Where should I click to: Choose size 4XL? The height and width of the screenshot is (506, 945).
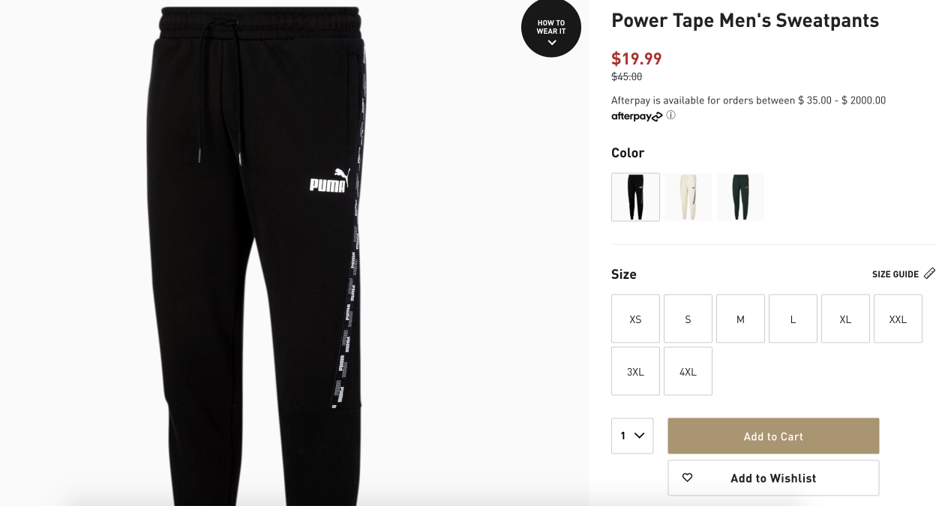pos(688,371)
